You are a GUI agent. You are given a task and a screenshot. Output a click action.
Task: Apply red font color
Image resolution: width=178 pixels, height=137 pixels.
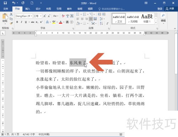pos(61,22)
